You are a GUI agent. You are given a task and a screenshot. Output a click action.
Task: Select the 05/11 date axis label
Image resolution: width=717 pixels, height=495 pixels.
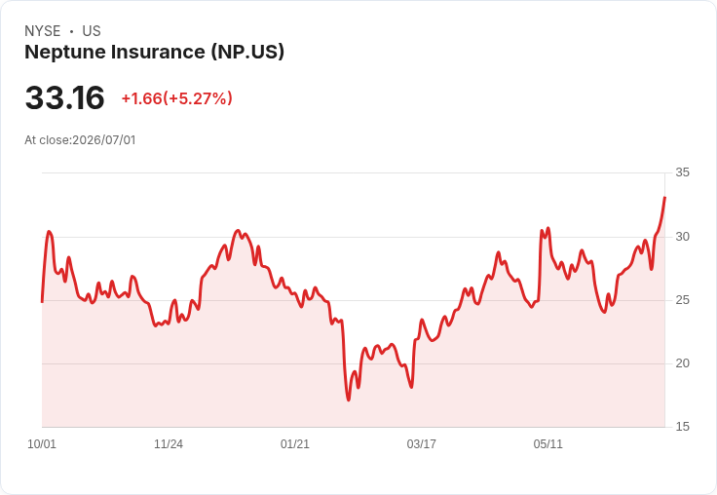(547, 443)
